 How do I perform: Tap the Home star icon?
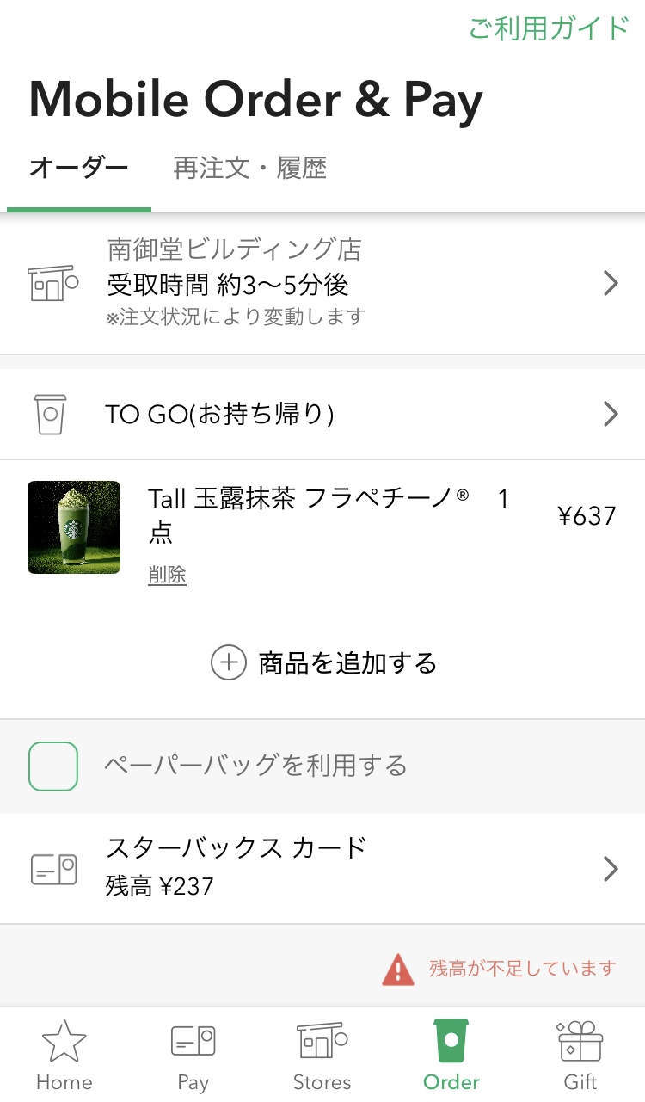(x=64, y=1042)
